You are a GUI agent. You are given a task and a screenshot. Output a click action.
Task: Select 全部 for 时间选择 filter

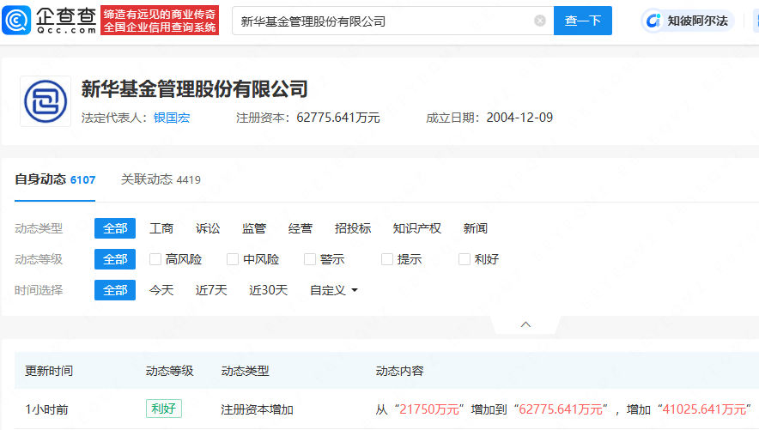click(x=115, y=290)
